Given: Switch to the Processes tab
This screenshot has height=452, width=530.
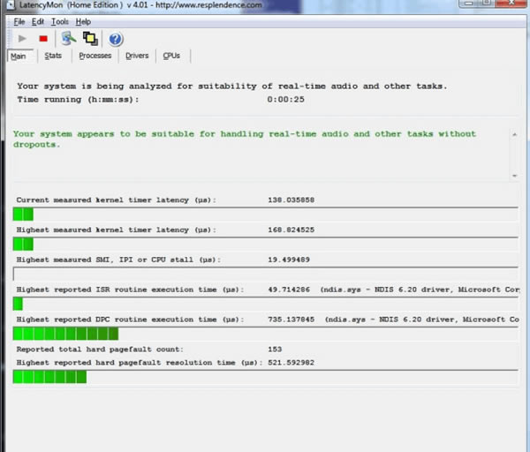Looking at the screenshot, I should click(x=95, y=56).
